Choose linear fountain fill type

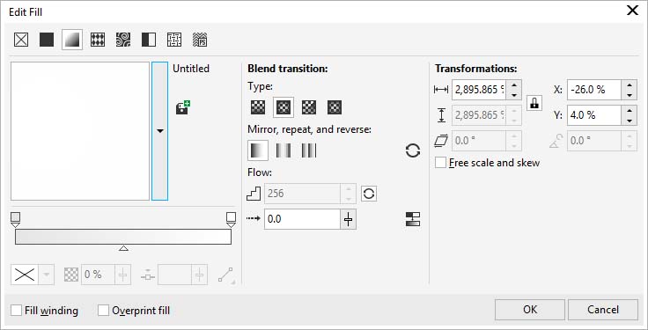pos(258,107)
